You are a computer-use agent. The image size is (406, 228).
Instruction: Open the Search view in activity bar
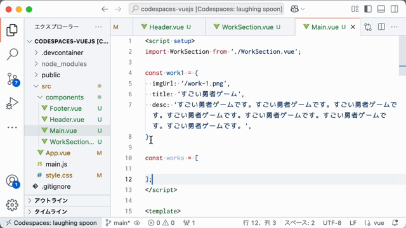pos(12,54)
